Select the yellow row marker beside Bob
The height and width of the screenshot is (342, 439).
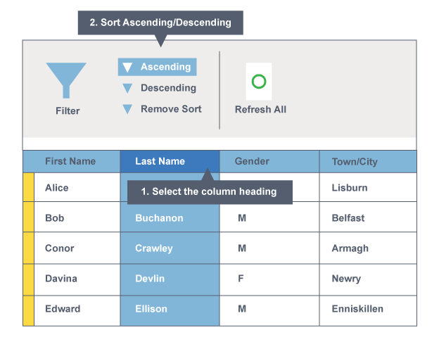[28, 218]
